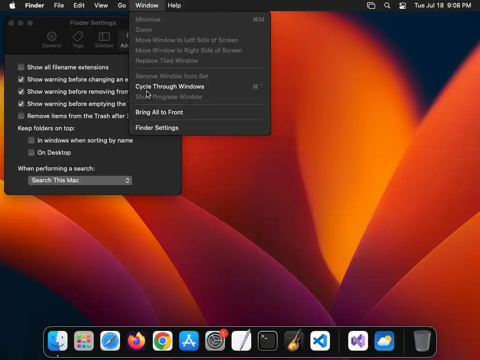Open the View menu
Viewport: 480px width, 360px height.
(x=101, y=6)
